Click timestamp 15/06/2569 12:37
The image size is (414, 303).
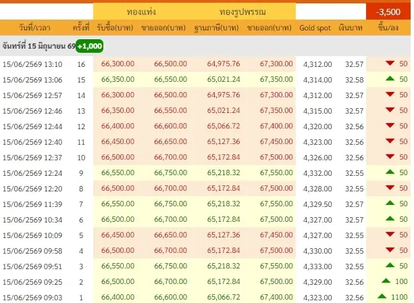tap(32, 158)
